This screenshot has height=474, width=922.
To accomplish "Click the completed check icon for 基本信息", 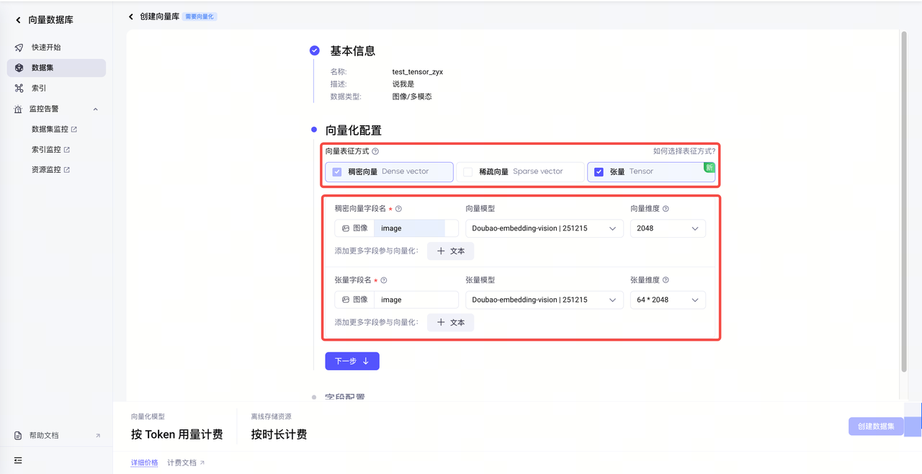I will [315, 50].
